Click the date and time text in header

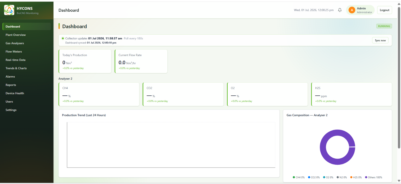click(314, 10)
